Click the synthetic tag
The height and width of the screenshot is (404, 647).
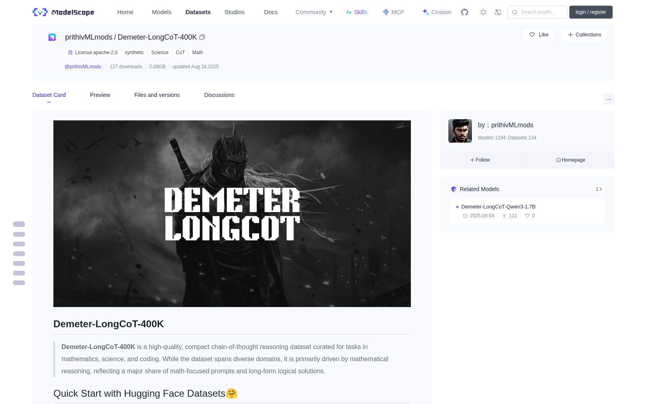coord(134,53)
